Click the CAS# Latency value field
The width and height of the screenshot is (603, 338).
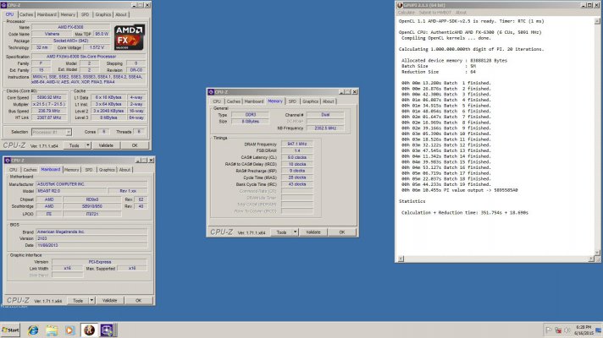coord(297,157)
